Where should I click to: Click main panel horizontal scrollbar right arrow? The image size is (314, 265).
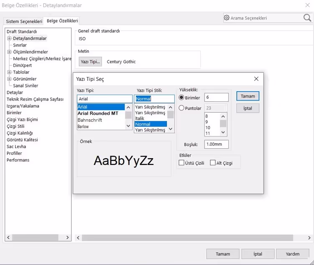coord(309,238)
